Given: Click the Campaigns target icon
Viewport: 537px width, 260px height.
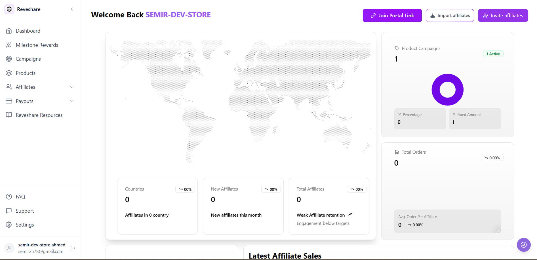Looking at the screenshot, I should tap(9, 59).
